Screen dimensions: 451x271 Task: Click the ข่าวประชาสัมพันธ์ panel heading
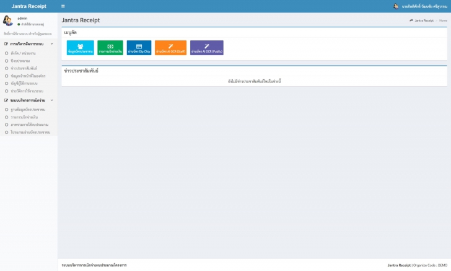(81, 71)
